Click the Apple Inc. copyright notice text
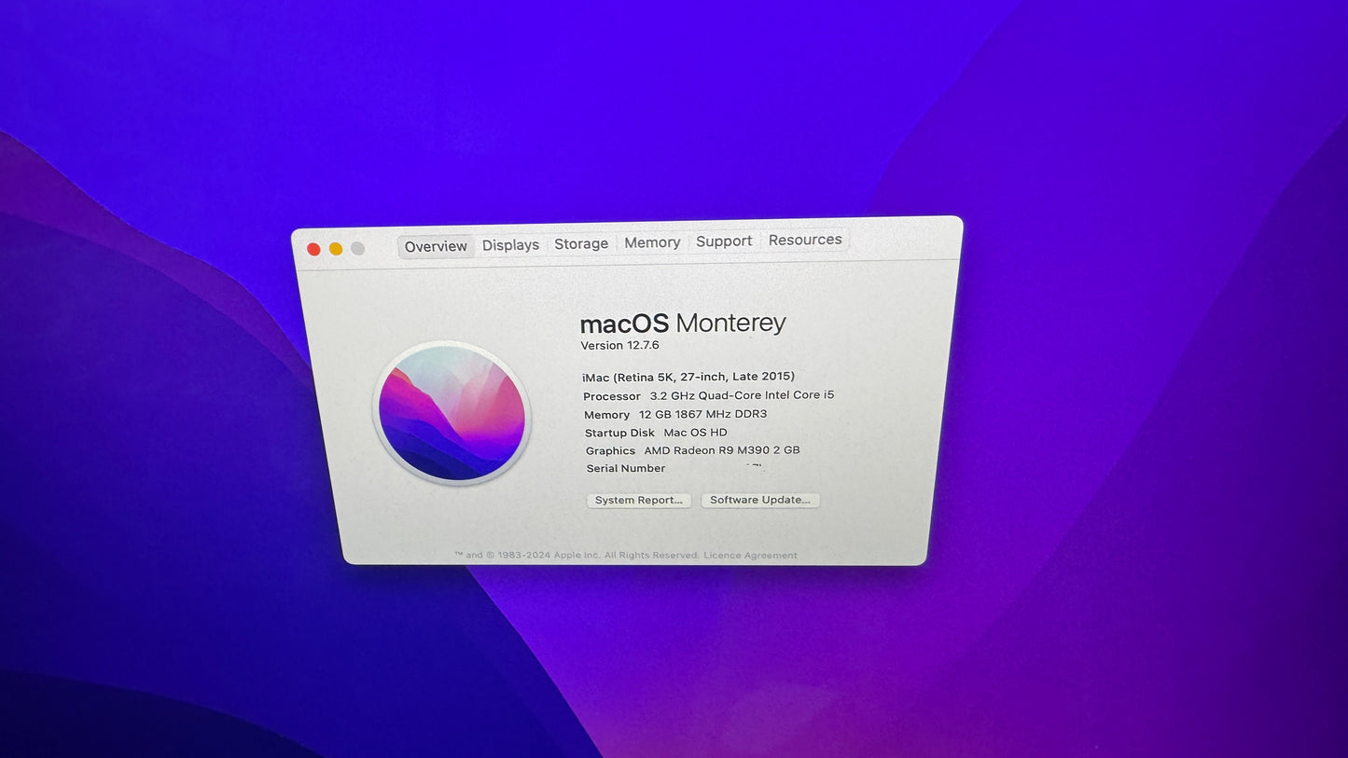The image size is (1348, 758). pyautogui.click(x=577, y=556)
